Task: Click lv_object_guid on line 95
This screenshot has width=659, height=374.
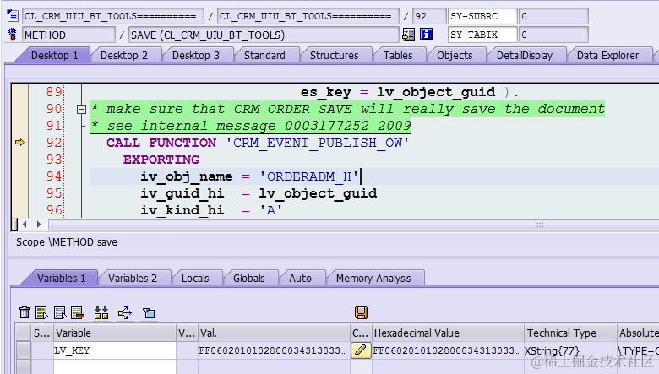Action: pos(318,193)
